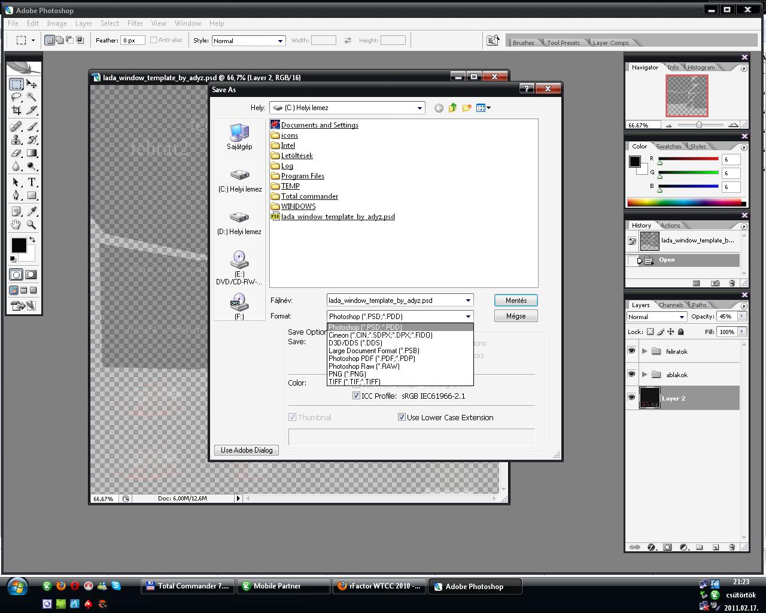766x613 pixels.
Task: Select the Brush tool
Action: (32, 126)
